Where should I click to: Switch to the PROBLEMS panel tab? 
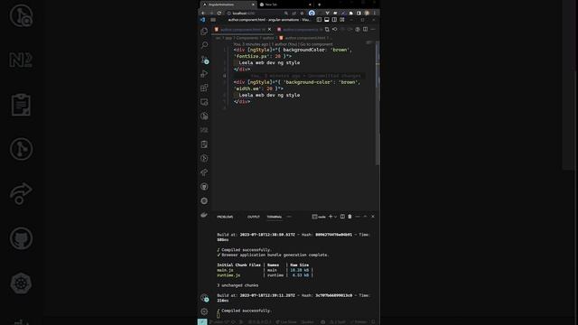(x=225, y=217)
